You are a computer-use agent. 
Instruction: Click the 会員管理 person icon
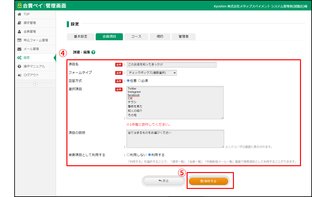pyautogui.click(x=19, y=32)
